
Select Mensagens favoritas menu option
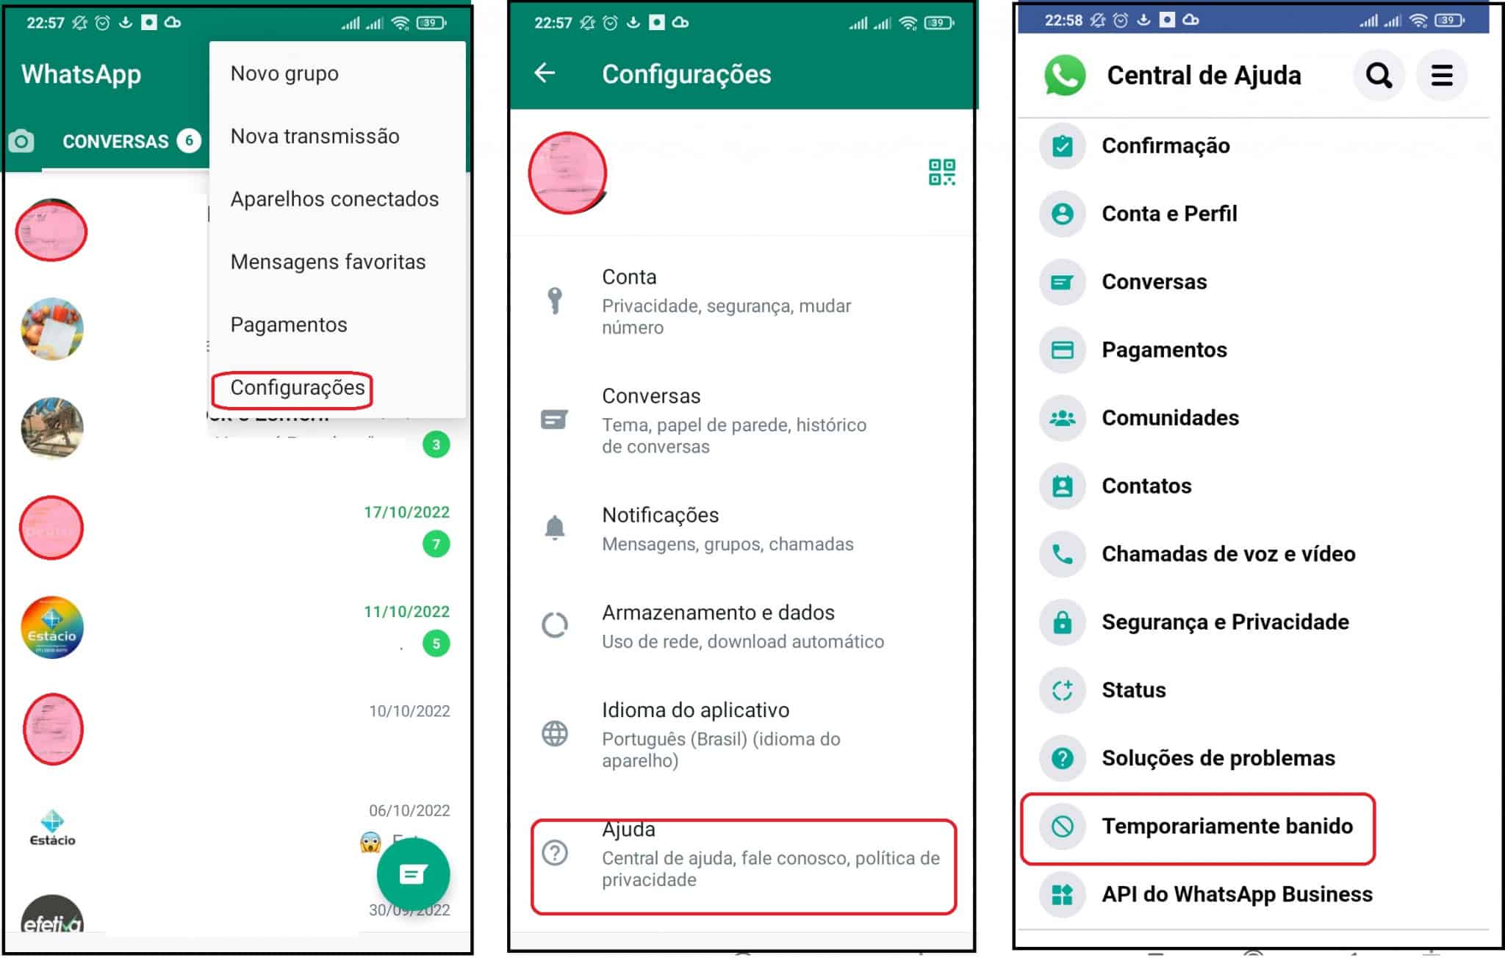[329, 261]
